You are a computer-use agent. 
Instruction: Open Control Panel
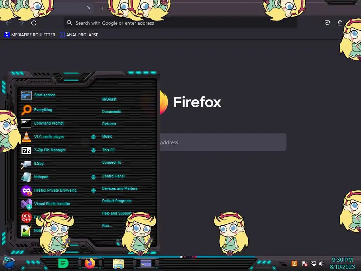tap(113, 176)
